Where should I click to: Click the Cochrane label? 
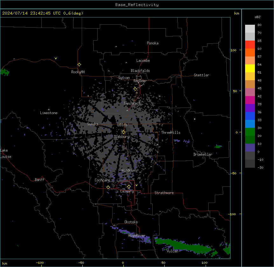point(102,180)
